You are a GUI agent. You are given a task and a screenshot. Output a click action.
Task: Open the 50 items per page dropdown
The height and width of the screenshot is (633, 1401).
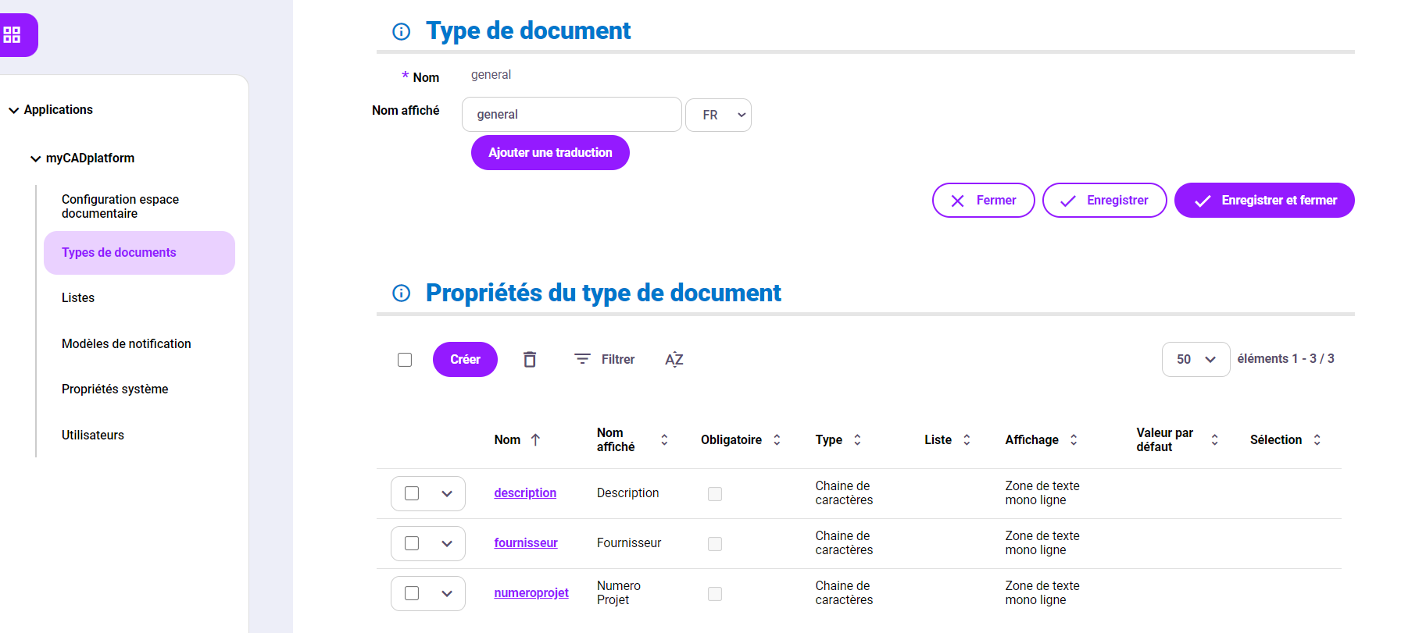pyautogui.click(x=1195, y=359)
